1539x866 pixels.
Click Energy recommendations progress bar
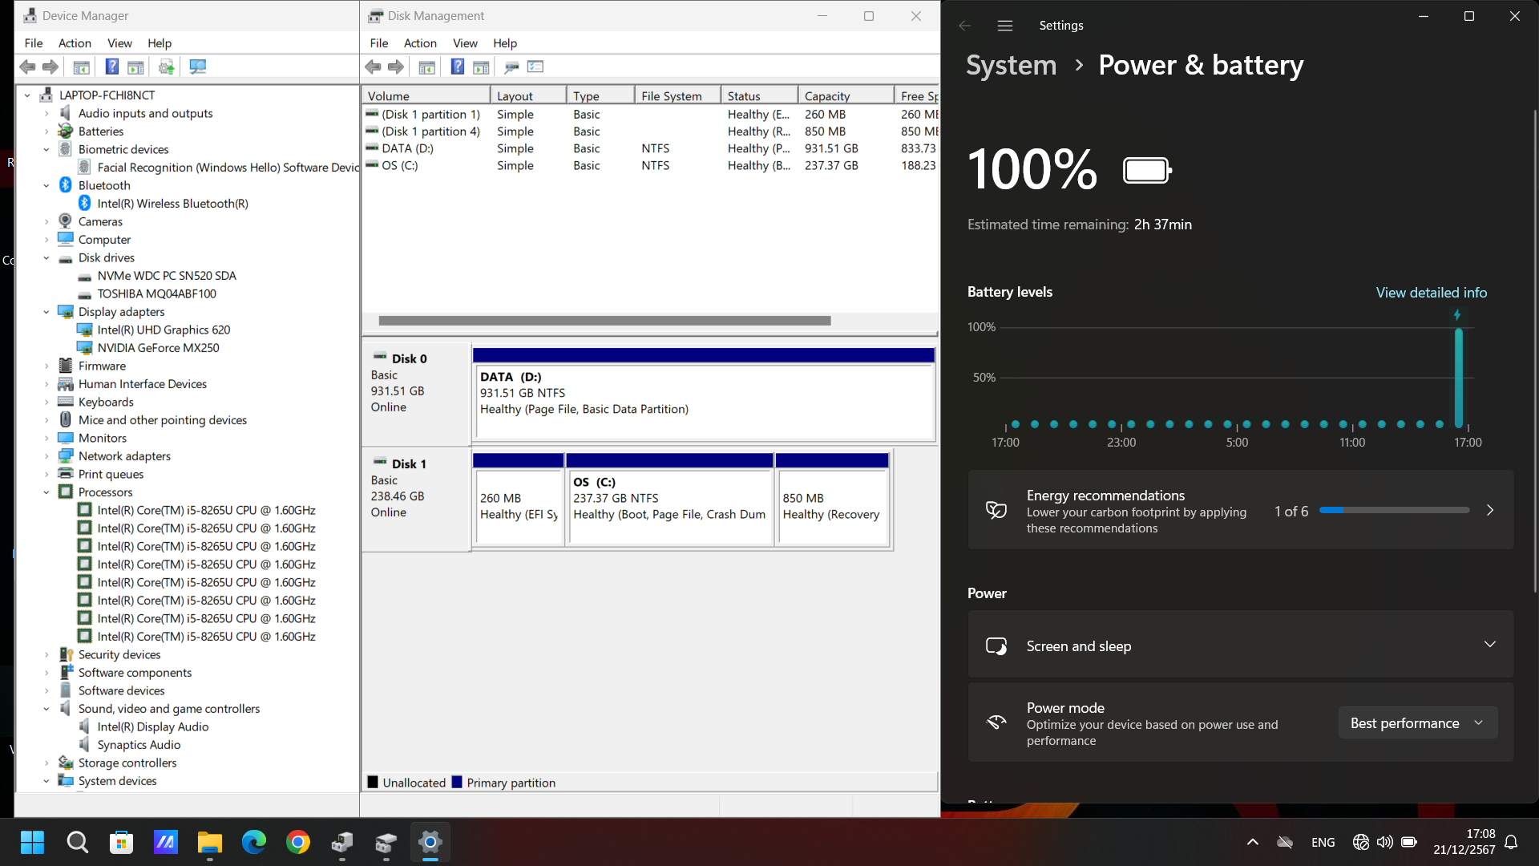[1395, 511]
